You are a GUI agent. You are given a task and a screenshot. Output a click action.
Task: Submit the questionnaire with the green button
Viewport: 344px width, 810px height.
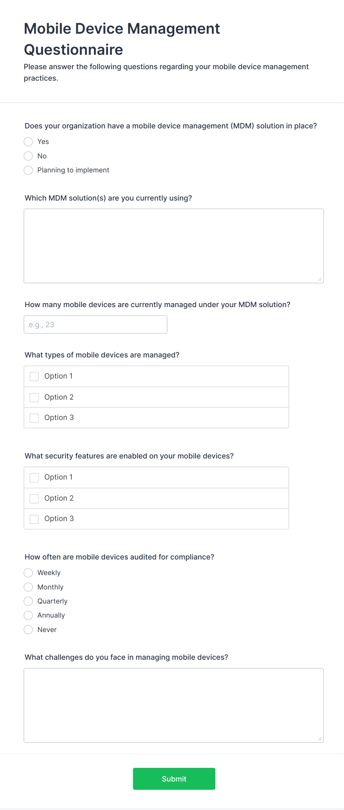point(174,779)
